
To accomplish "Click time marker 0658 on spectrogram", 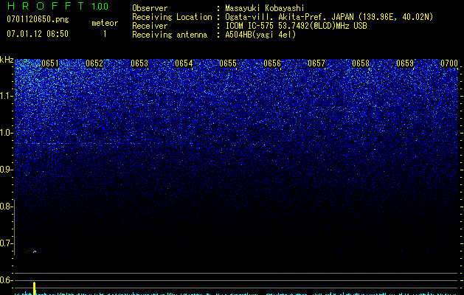I will tap(361, 63).
